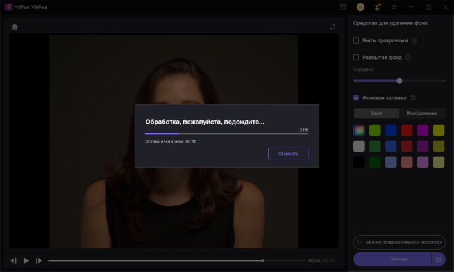Select the pale yellow swatch in third row
The width and height of the screenshot is (454, 272).
point(439,162)
